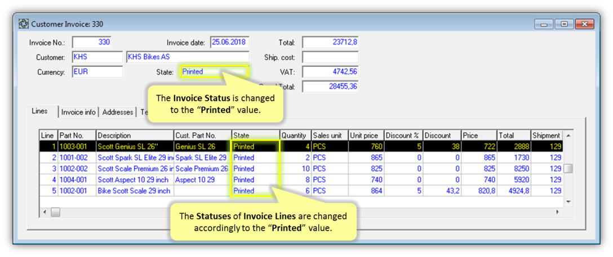
Task: Click the Customer Invoice window icon
Action: pyautogui.click(x=24, y=24)
